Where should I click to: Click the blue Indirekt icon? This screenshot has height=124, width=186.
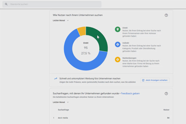[x=117, y=44]
